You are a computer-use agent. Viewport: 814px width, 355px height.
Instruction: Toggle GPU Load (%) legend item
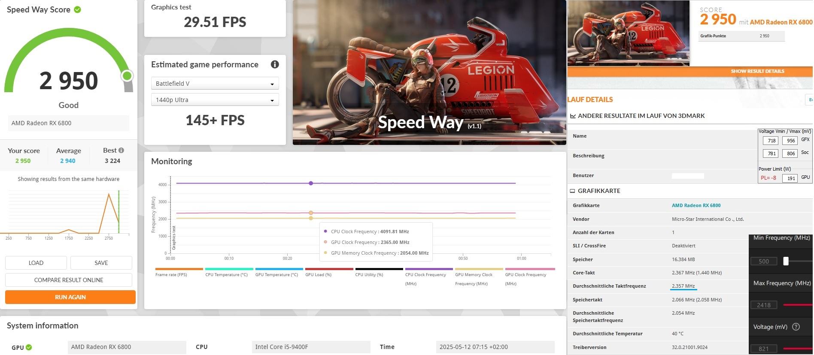point(329,273)
